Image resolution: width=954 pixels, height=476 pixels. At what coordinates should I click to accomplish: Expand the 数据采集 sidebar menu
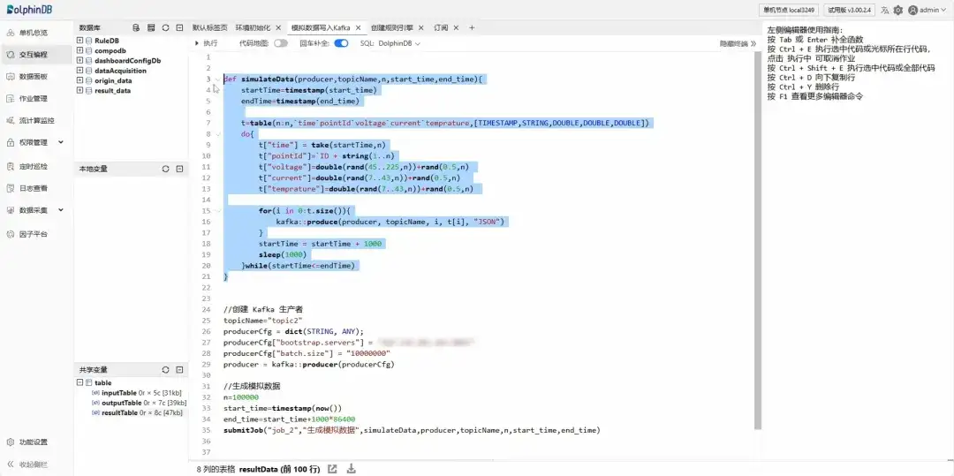34,209
